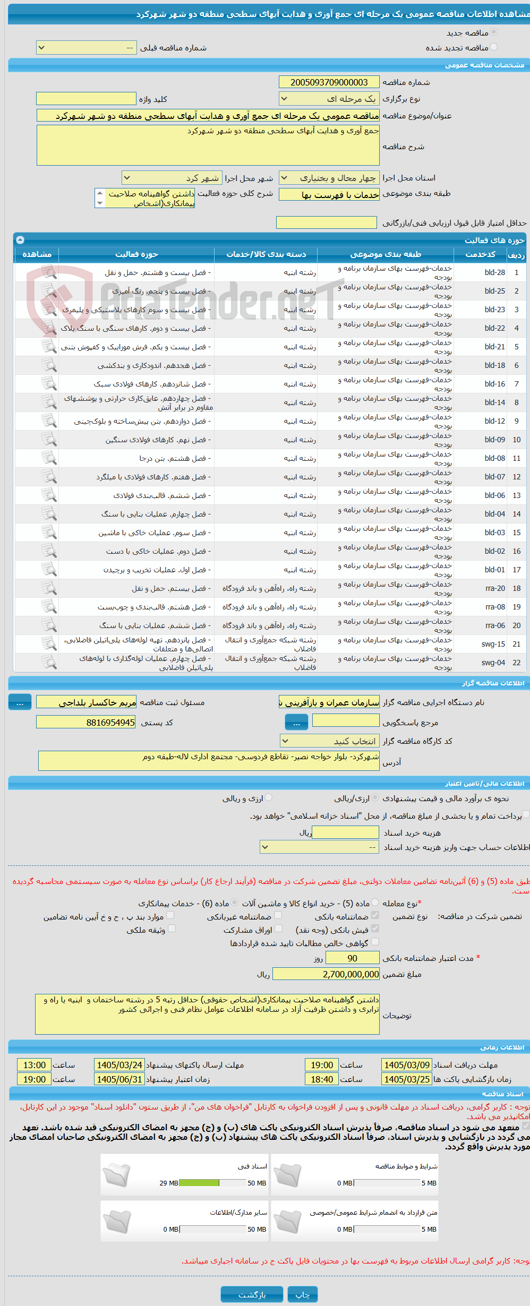This screenshot has width=530, height=1306.
Task: Click view icon for row bld-28
Action: [49, 272]
